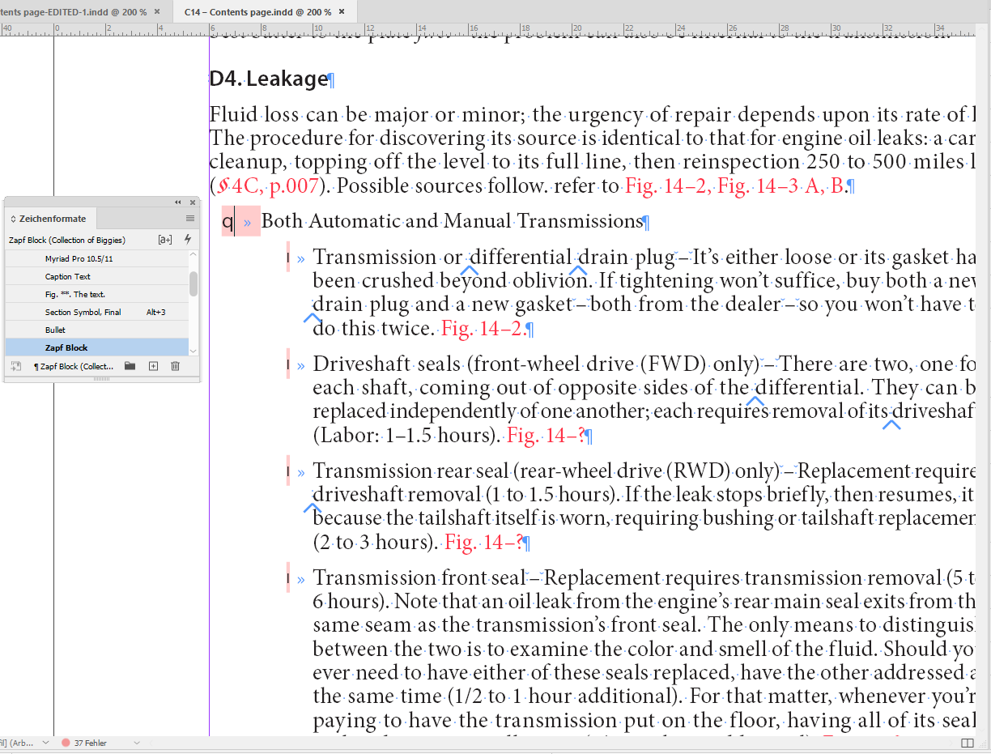Collapse the Zeichenformate panel using double-arrow icon
This screenshot has height=754, width=991.
(177, 202)
